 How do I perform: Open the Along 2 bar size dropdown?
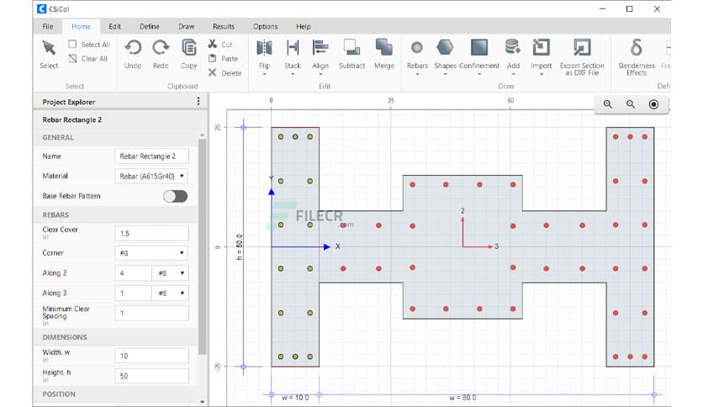click(171, 273)
